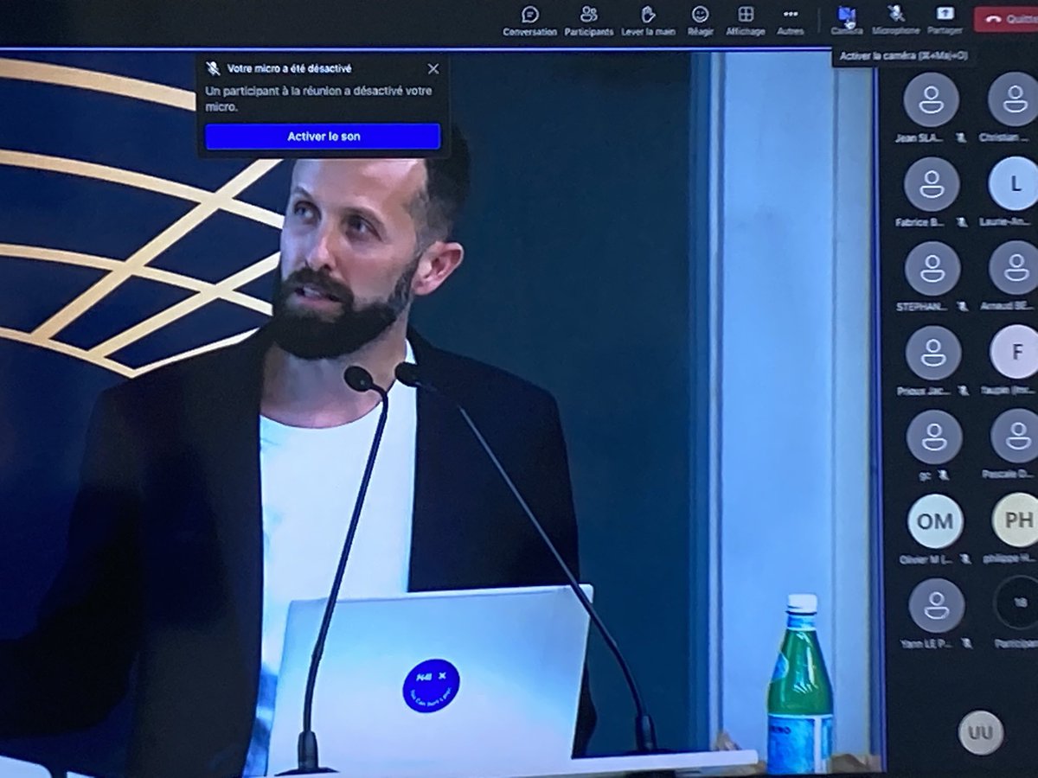Click the blue Activer le son button

click(x=323, y=137)
